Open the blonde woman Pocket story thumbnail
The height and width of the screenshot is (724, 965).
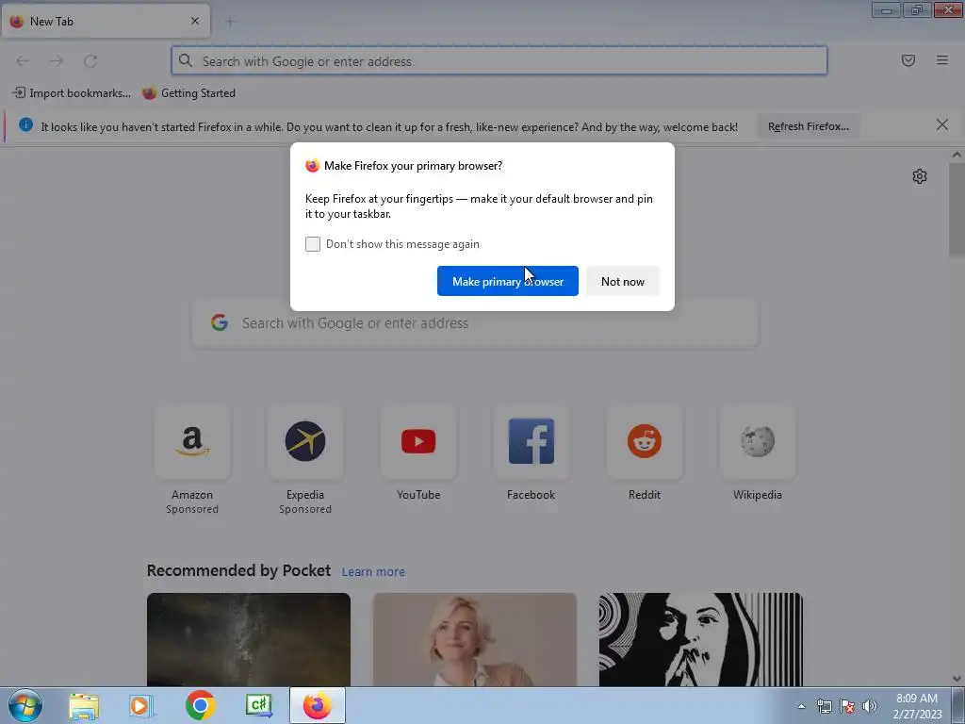coord(475,640)
